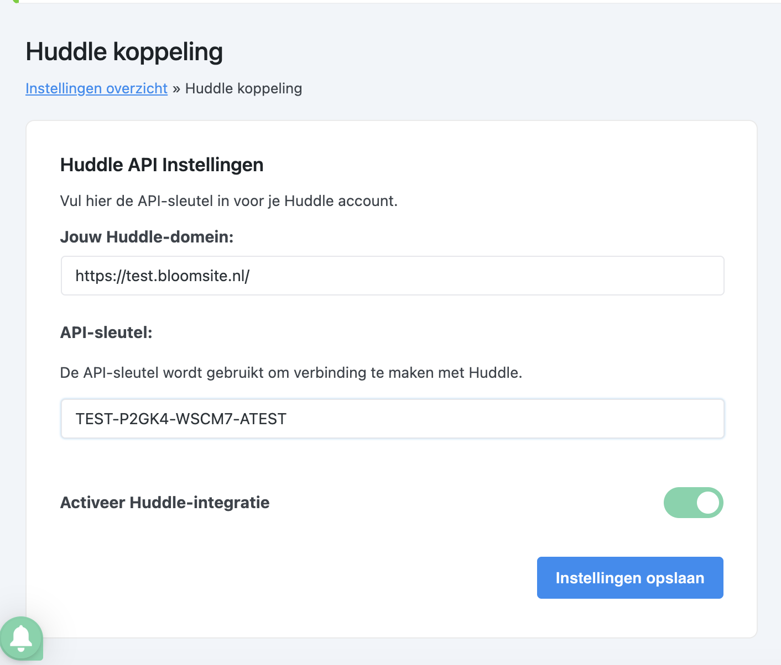Click the white knob of the integration switch
This screenshot has height=665, width=781.
[x=707, y=503]
